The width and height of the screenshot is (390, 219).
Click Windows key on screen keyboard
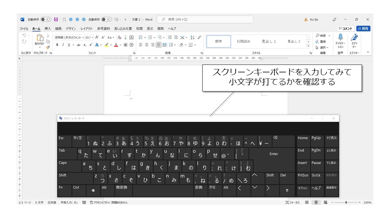coord(93,190)
